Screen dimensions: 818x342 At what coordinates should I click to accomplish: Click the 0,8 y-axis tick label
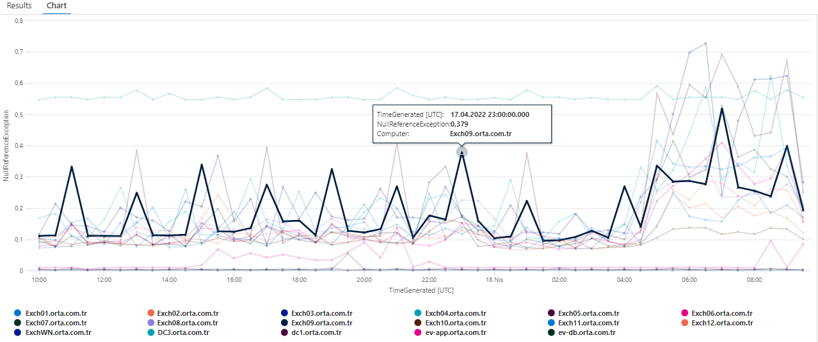coord(19,20)
